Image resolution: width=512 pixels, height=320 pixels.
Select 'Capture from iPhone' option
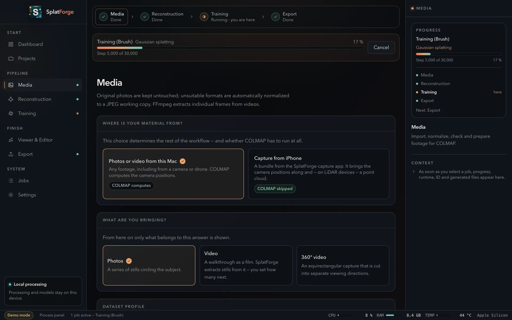click(x=319, y=174)
